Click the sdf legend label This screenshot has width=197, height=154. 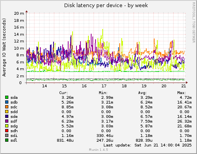point(14,121)
